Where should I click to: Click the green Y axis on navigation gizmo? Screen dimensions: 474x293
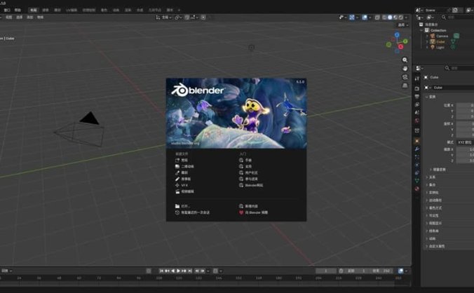(x=405, y=41)
